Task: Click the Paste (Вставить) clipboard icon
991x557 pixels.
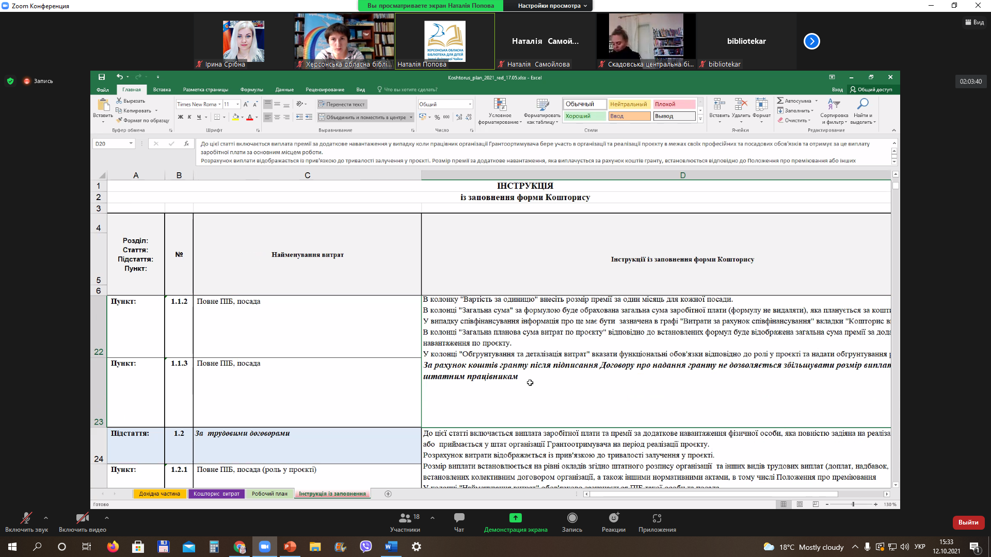Action: tap(103, 105)
